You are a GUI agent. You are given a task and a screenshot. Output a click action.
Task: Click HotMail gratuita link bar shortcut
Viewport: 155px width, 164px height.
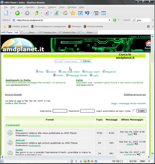tap(18, 26)
